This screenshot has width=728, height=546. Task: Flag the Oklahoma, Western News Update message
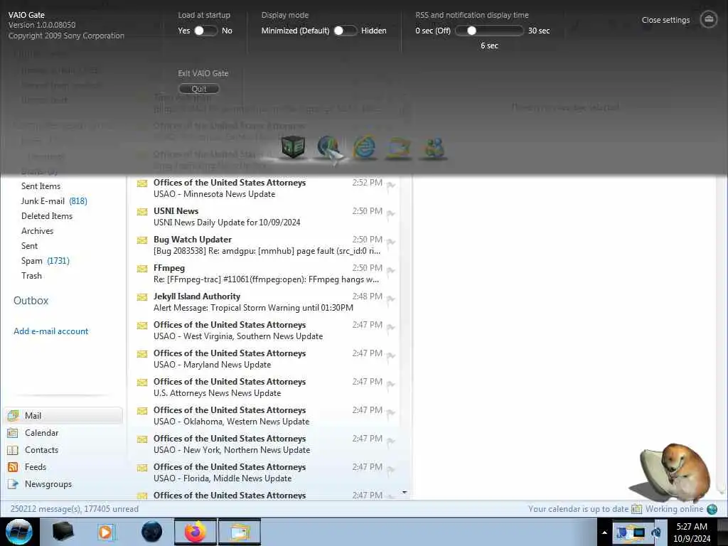pyautogui.click(x=391, y=413)
